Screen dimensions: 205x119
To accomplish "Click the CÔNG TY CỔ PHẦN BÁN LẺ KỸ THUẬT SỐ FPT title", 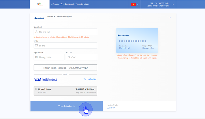I will tap(70, 4).
